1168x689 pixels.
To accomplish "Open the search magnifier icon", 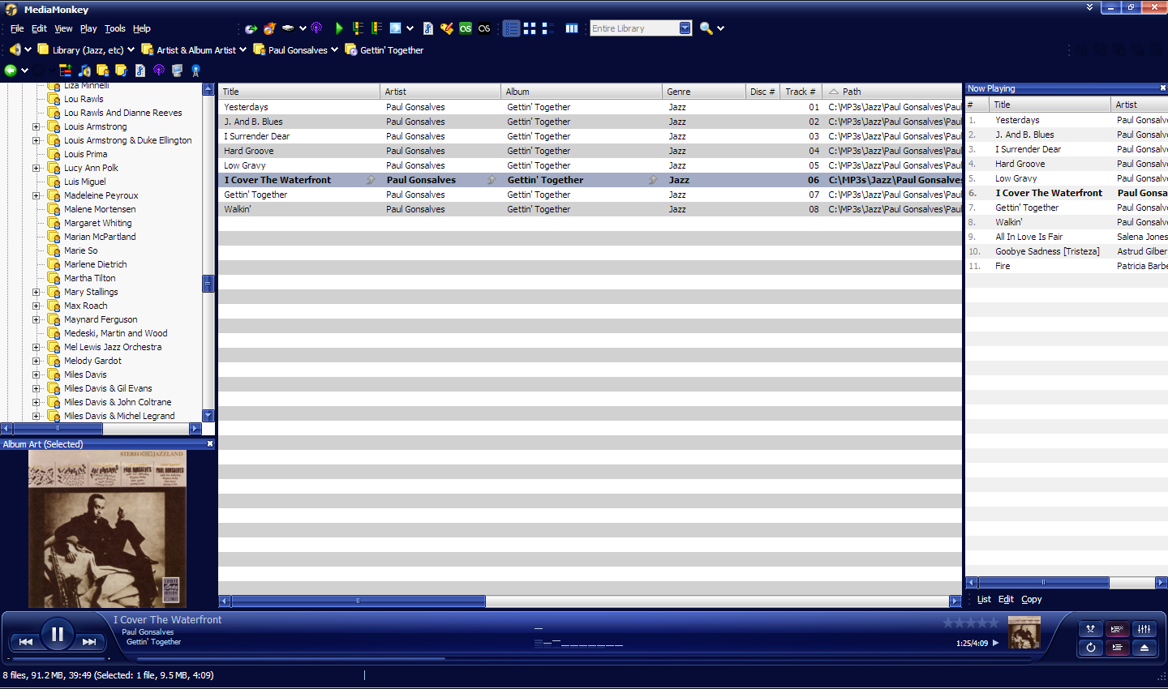I will point(706,28).
